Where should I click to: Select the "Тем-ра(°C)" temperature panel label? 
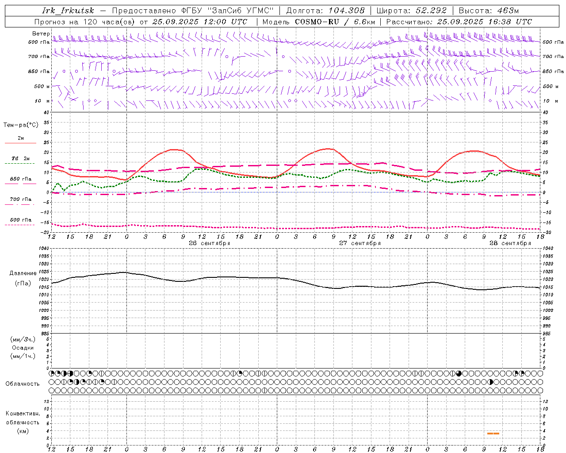point(21,125)
